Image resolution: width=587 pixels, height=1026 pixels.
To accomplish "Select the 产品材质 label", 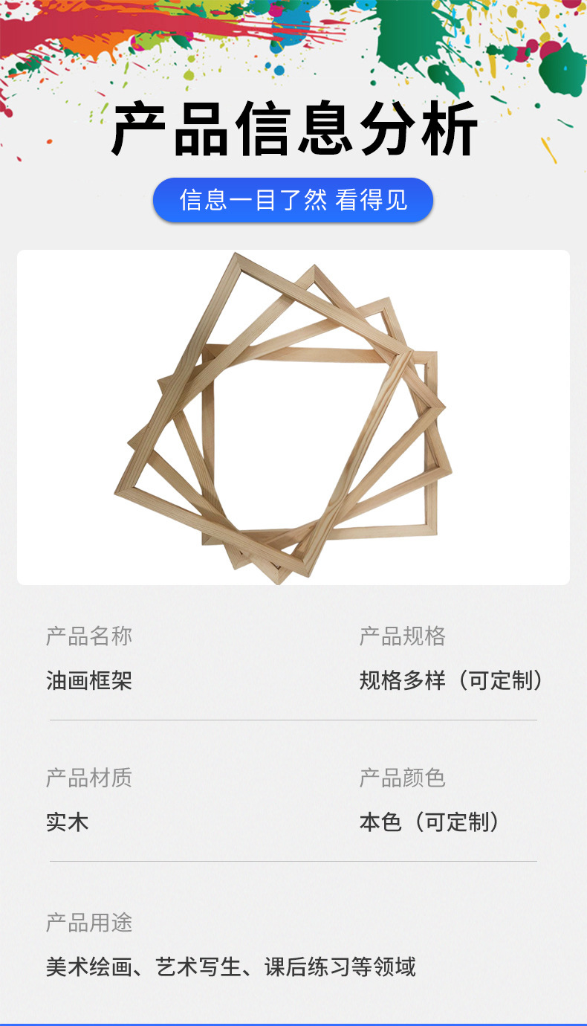I will pos(89,778).
